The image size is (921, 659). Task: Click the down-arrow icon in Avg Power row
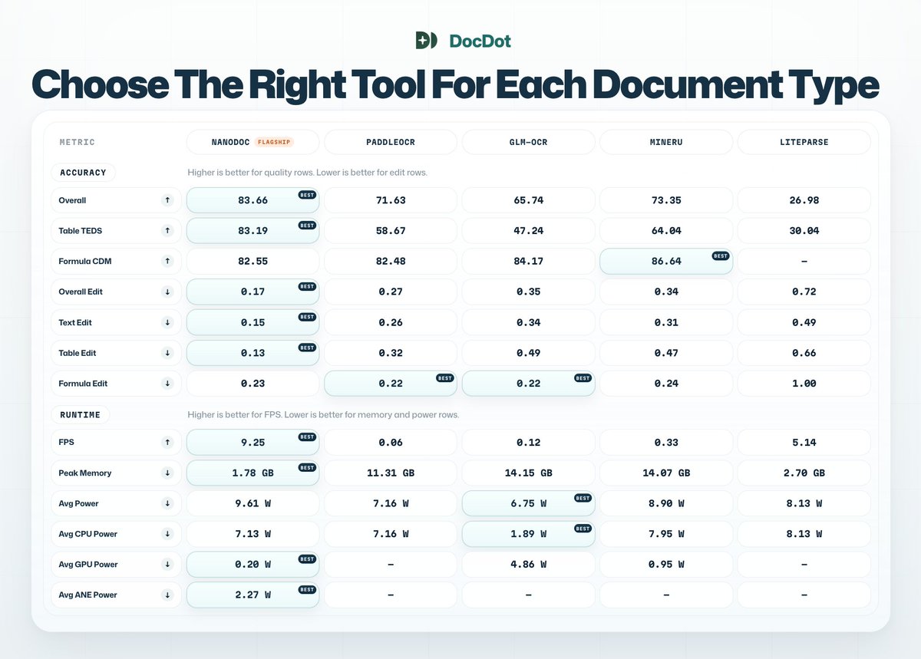pos(167,504)
